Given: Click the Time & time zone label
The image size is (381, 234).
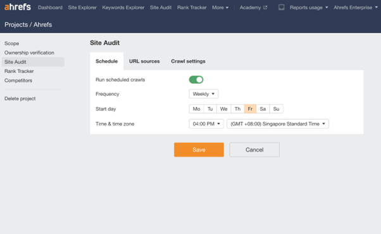Looking at the screenshot, I should 115,124.
